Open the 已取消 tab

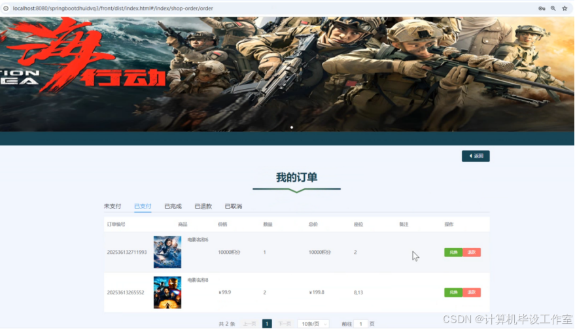click(x=234, y=206)
